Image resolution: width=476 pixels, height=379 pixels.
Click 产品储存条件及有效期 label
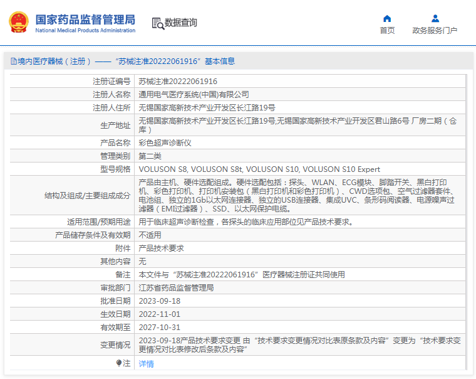pyautogui.click(x=93, y=235)
